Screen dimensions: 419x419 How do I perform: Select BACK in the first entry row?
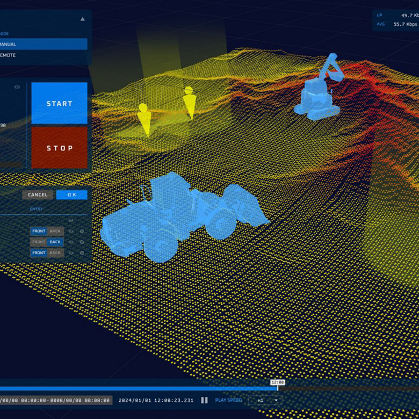point(55,231)
